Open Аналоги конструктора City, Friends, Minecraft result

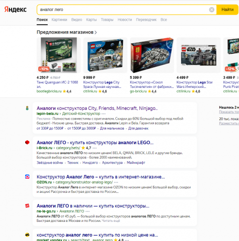point(97,108)
